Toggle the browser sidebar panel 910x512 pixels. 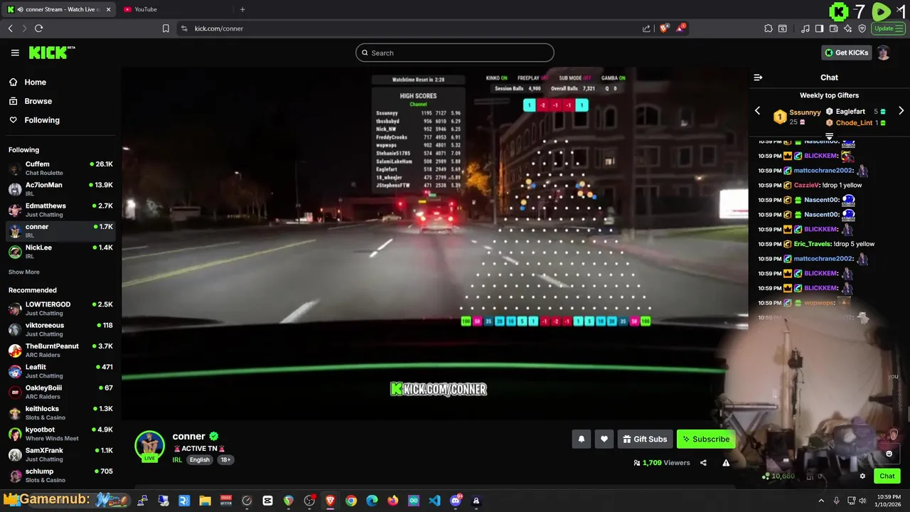[x=819, y=28]
